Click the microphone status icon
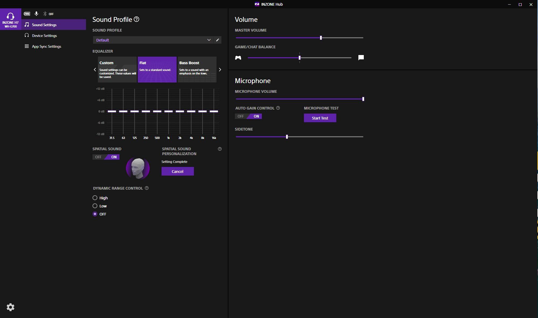This screenshot has height=318, width=538. (36, 14)
